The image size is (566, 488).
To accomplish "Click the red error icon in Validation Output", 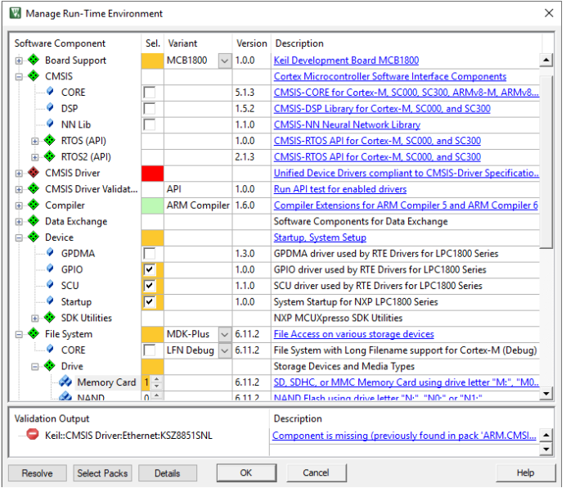I will pos(33,436).
